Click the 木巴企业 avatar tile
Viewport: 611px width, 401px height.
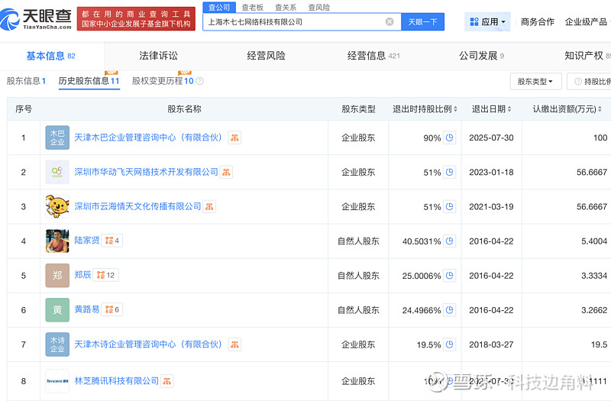[x=57, y=137]
